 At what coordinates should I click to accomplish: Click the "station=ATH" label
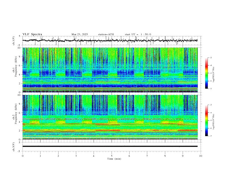coord(106,34)
